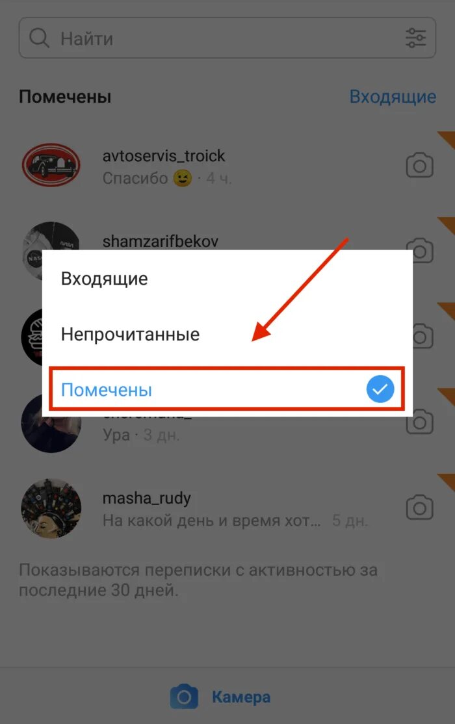Tap the camera icon right of Непрочитанные

[422, 336]
